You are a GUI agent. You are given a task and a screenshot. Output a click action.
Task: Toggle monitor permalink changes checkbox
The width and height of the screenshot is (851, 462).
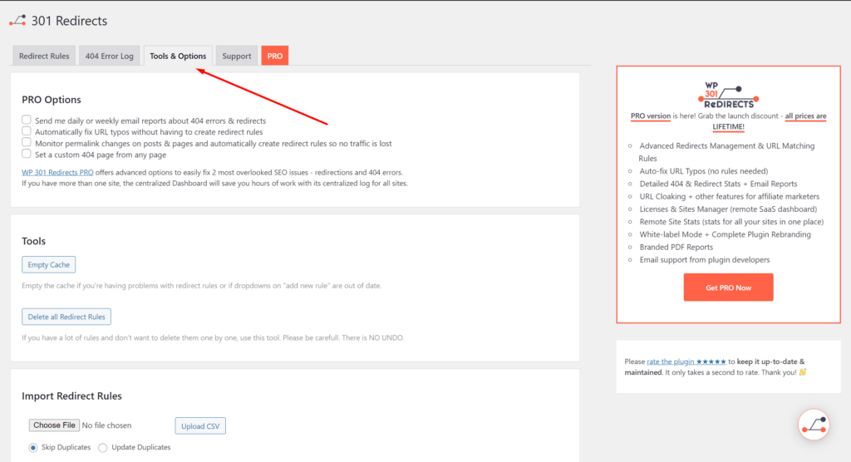point(27,143)
